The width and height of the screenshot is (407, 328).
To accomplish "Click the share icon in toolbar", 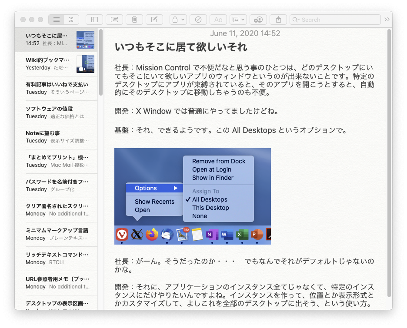I will coord(278,20).
